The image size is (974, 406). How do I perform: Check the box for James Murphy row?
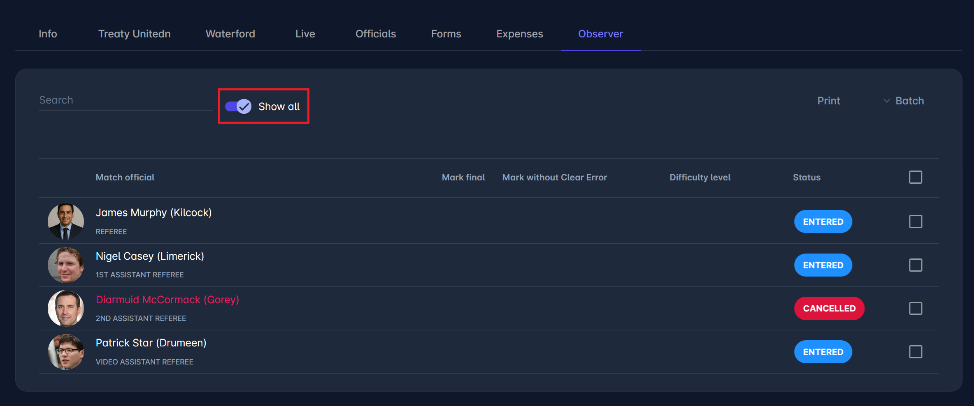915,221
